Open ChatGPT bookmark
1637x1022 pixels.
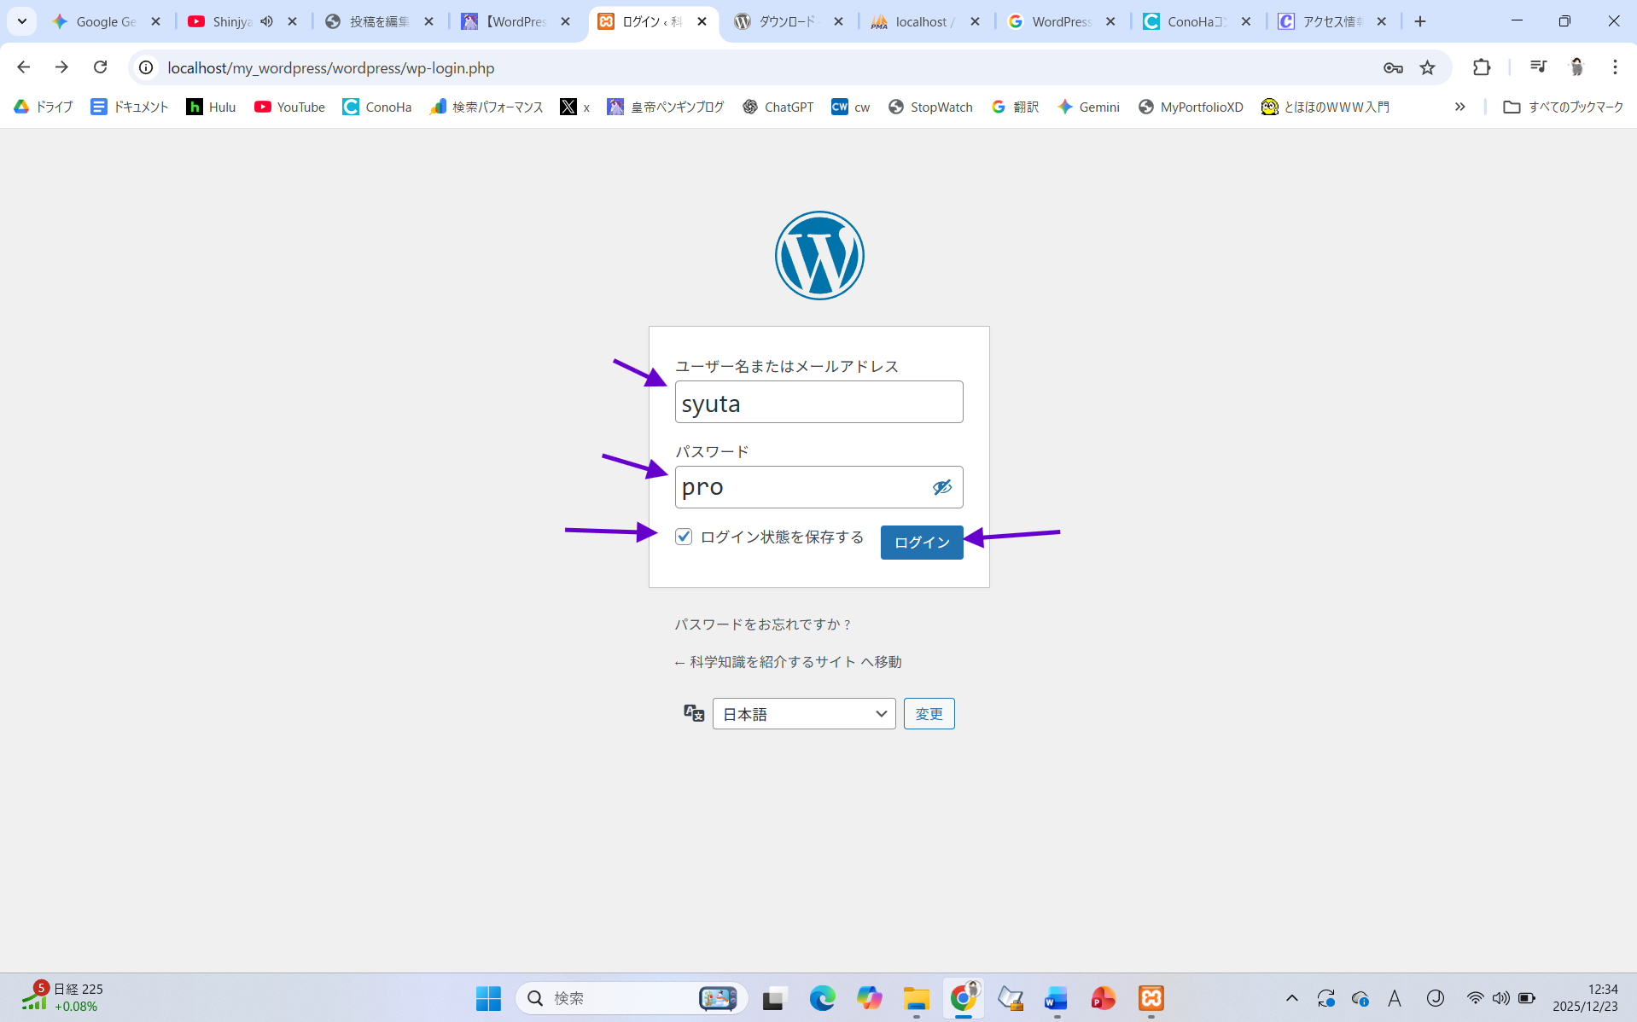[778, 107]
